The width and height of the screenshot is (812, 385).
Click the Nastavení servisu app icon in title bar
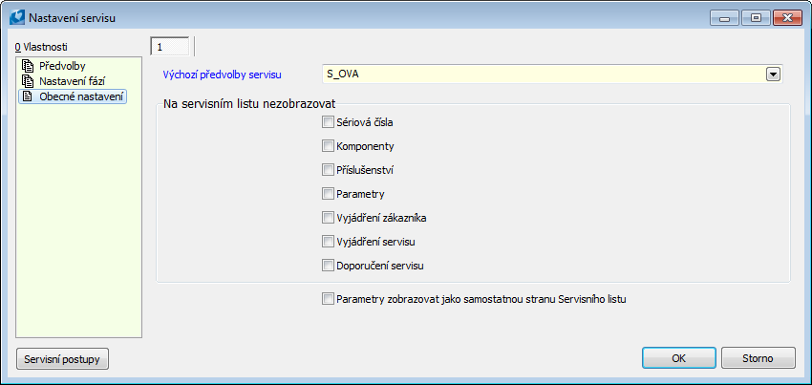point(16,17)
